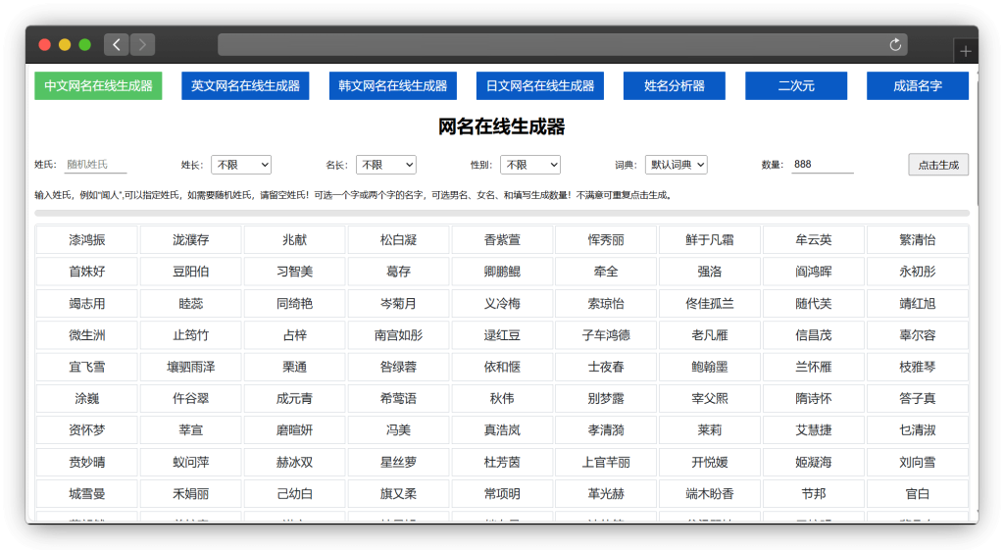The image size is (1004, 550).
Task: Select the name 信昌茂
Action: (813, 335)
